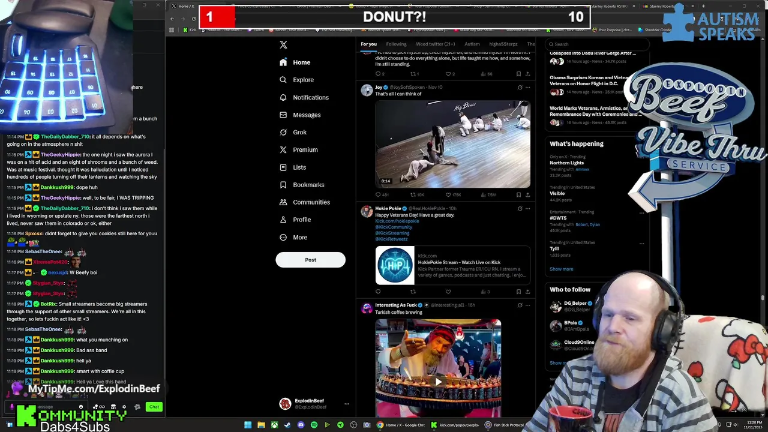768x432 pixels.
Task: Click the green Chat send button
Action: click(x=154, y=407)
